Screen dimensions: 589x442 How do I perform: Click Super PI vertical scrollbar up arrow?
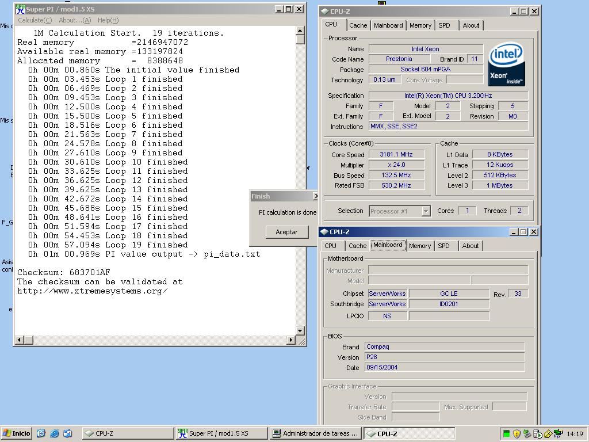(x=300, y=31)
